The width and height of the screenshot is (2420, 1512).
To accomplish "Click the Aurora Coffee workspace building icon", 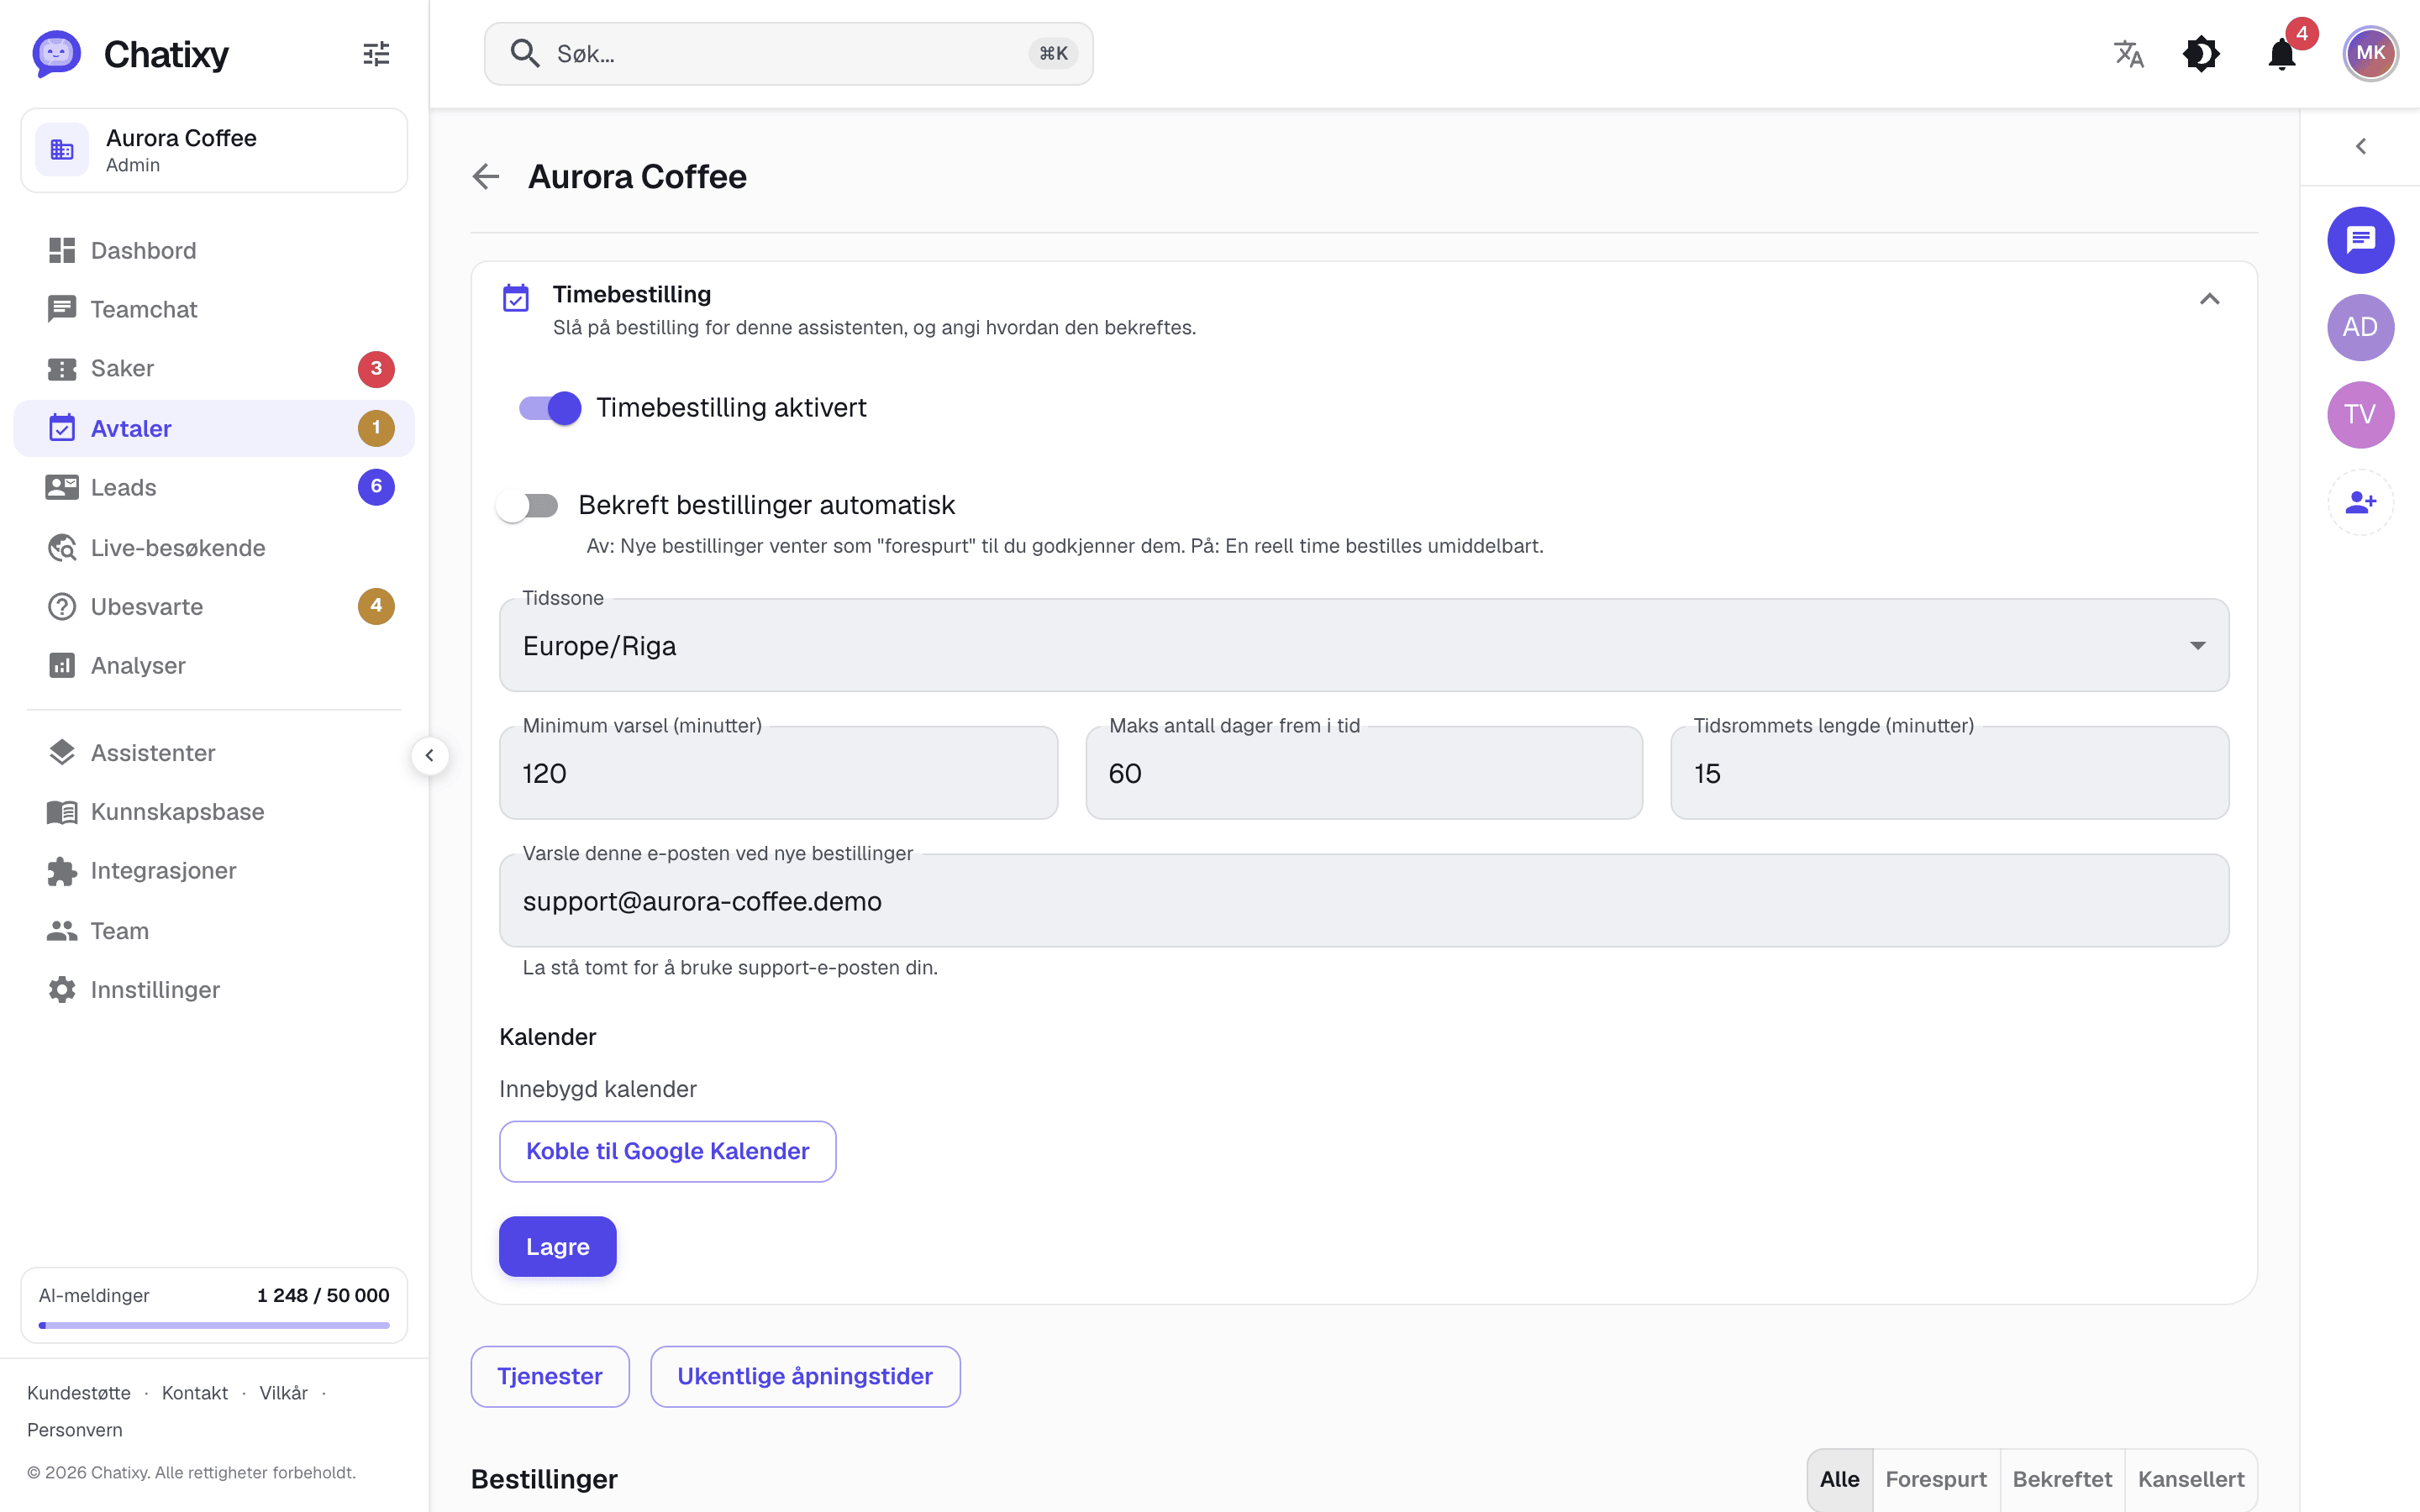I will (62, 150).
